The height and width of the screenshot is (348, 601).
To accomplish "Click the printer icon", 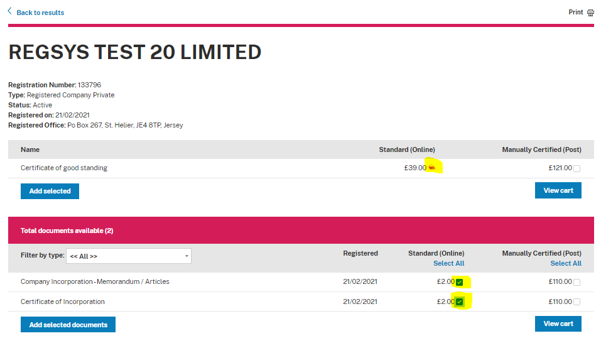I will (x=590, y=13).
